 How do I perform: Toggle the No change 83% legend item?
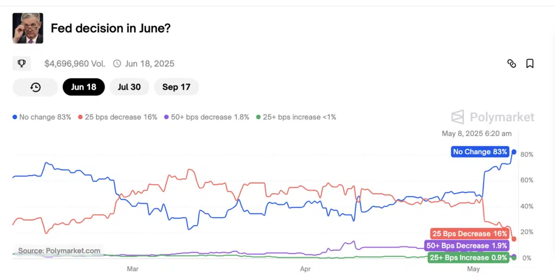(x=42, y=117)
